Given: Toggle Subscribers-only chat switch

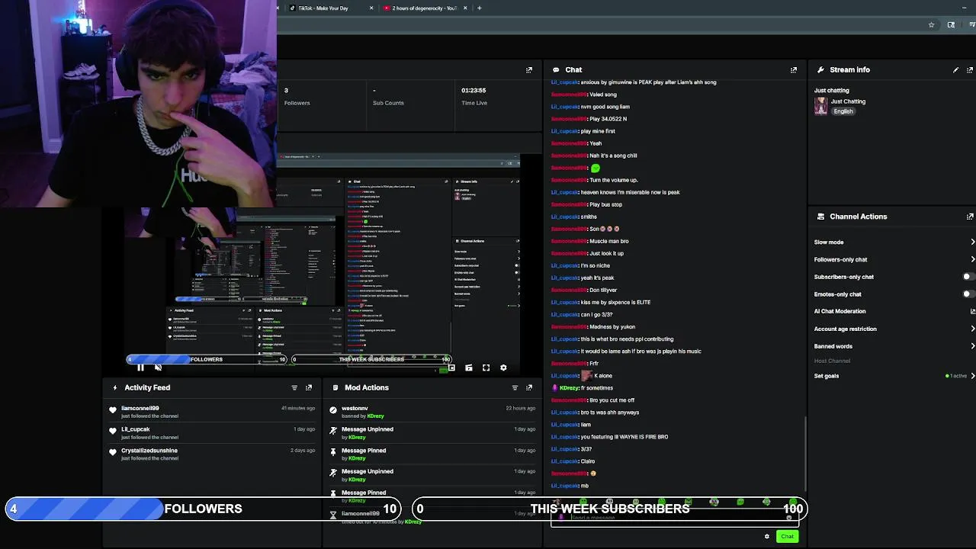Looking at the screenshot, I should 968,277.
